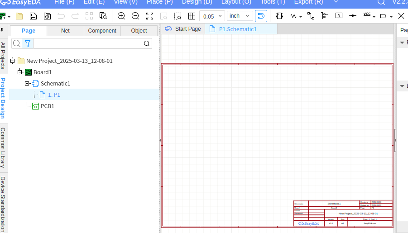
Task: Collapse left panel using splitter handle
Action: click(160, 140)
